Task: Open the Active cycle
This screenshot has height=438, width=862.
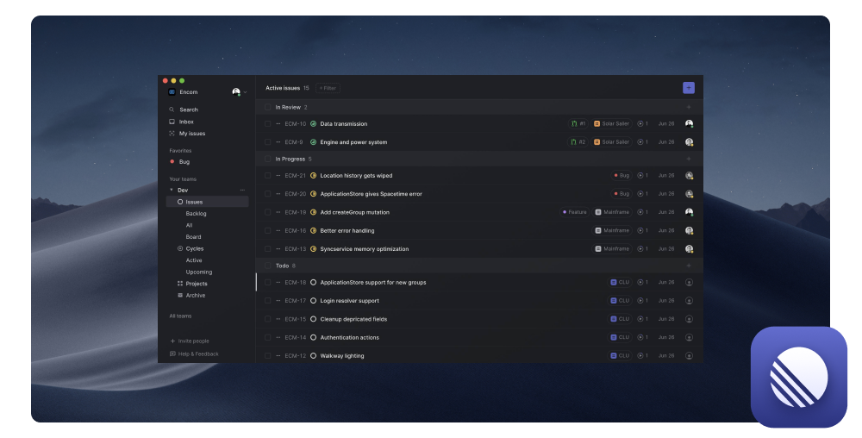Action: 194,260
